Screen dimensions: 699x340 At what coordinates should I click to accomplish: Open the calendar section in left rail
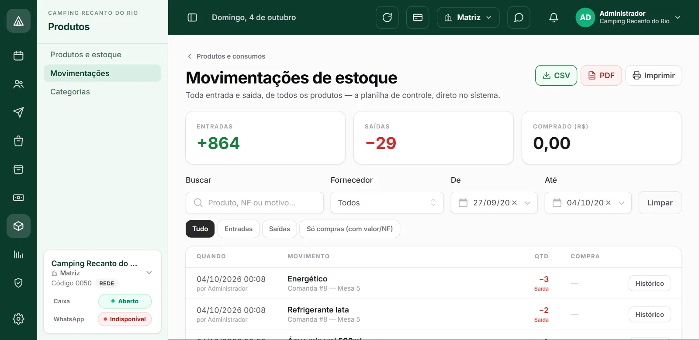tap(18, 56)
